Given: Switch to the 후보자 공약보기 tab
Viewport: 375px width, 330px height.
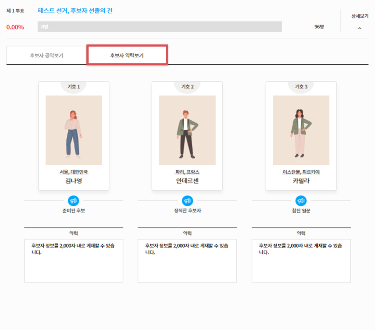Looking at the screenshot, I should (46, 55).
